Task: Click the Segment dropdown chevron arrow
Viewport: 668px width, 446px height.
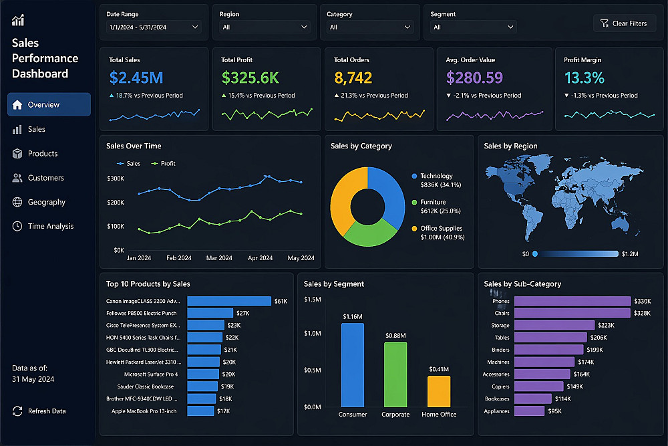Action: [510, 27]
